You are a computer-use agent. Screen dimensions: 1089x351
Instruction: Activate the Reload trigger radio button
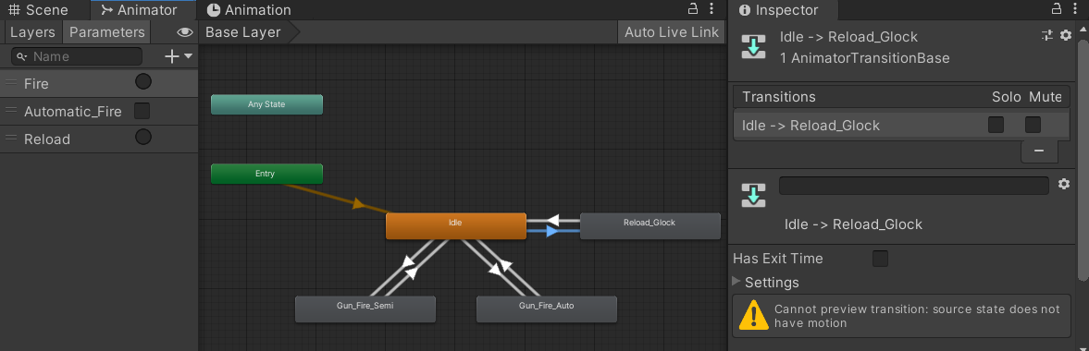coord(143,137)
